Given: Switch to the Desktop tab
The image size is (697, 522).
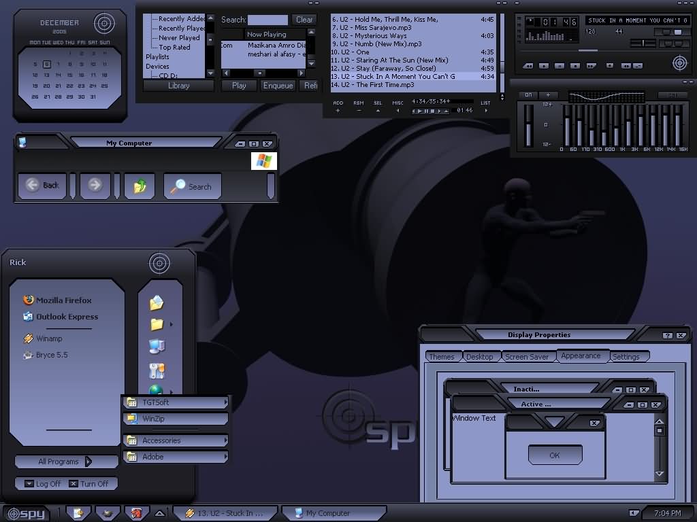Looking at the screenshot, I should [480, 357].
